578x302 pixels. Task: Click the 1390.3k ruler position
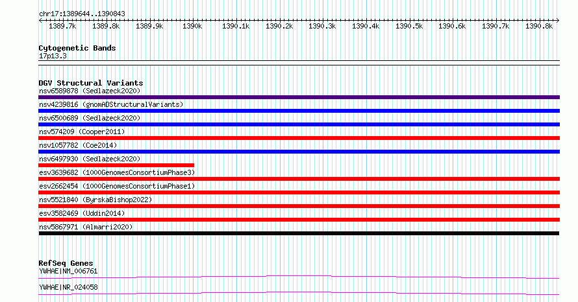(323, 26)
